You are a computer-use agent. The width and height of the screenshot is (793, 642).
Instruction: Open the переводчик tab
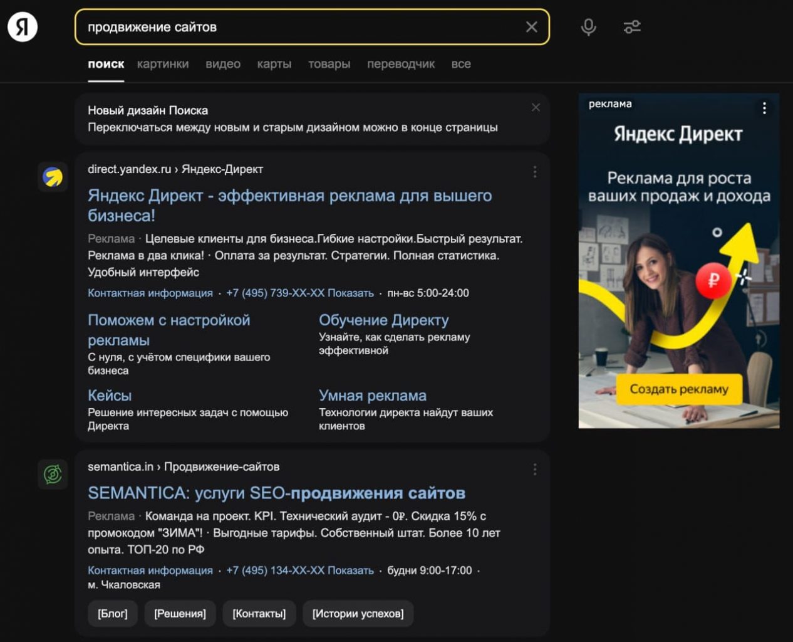401,64
